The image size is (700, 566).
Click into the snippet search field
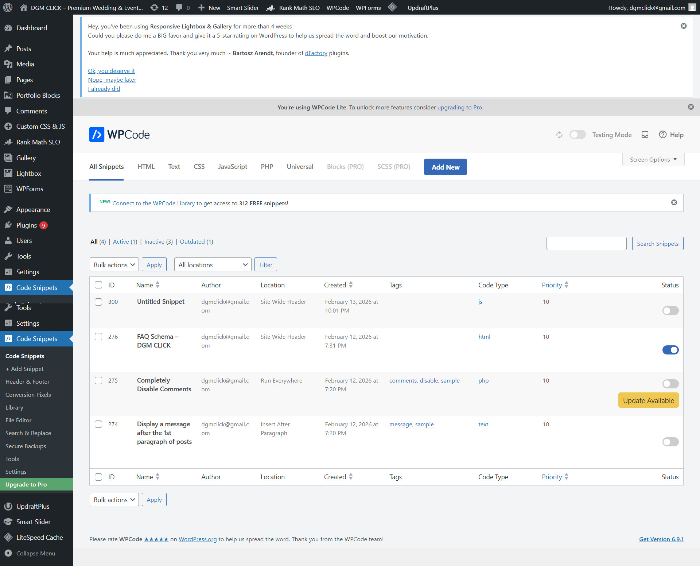click(586, 244)
